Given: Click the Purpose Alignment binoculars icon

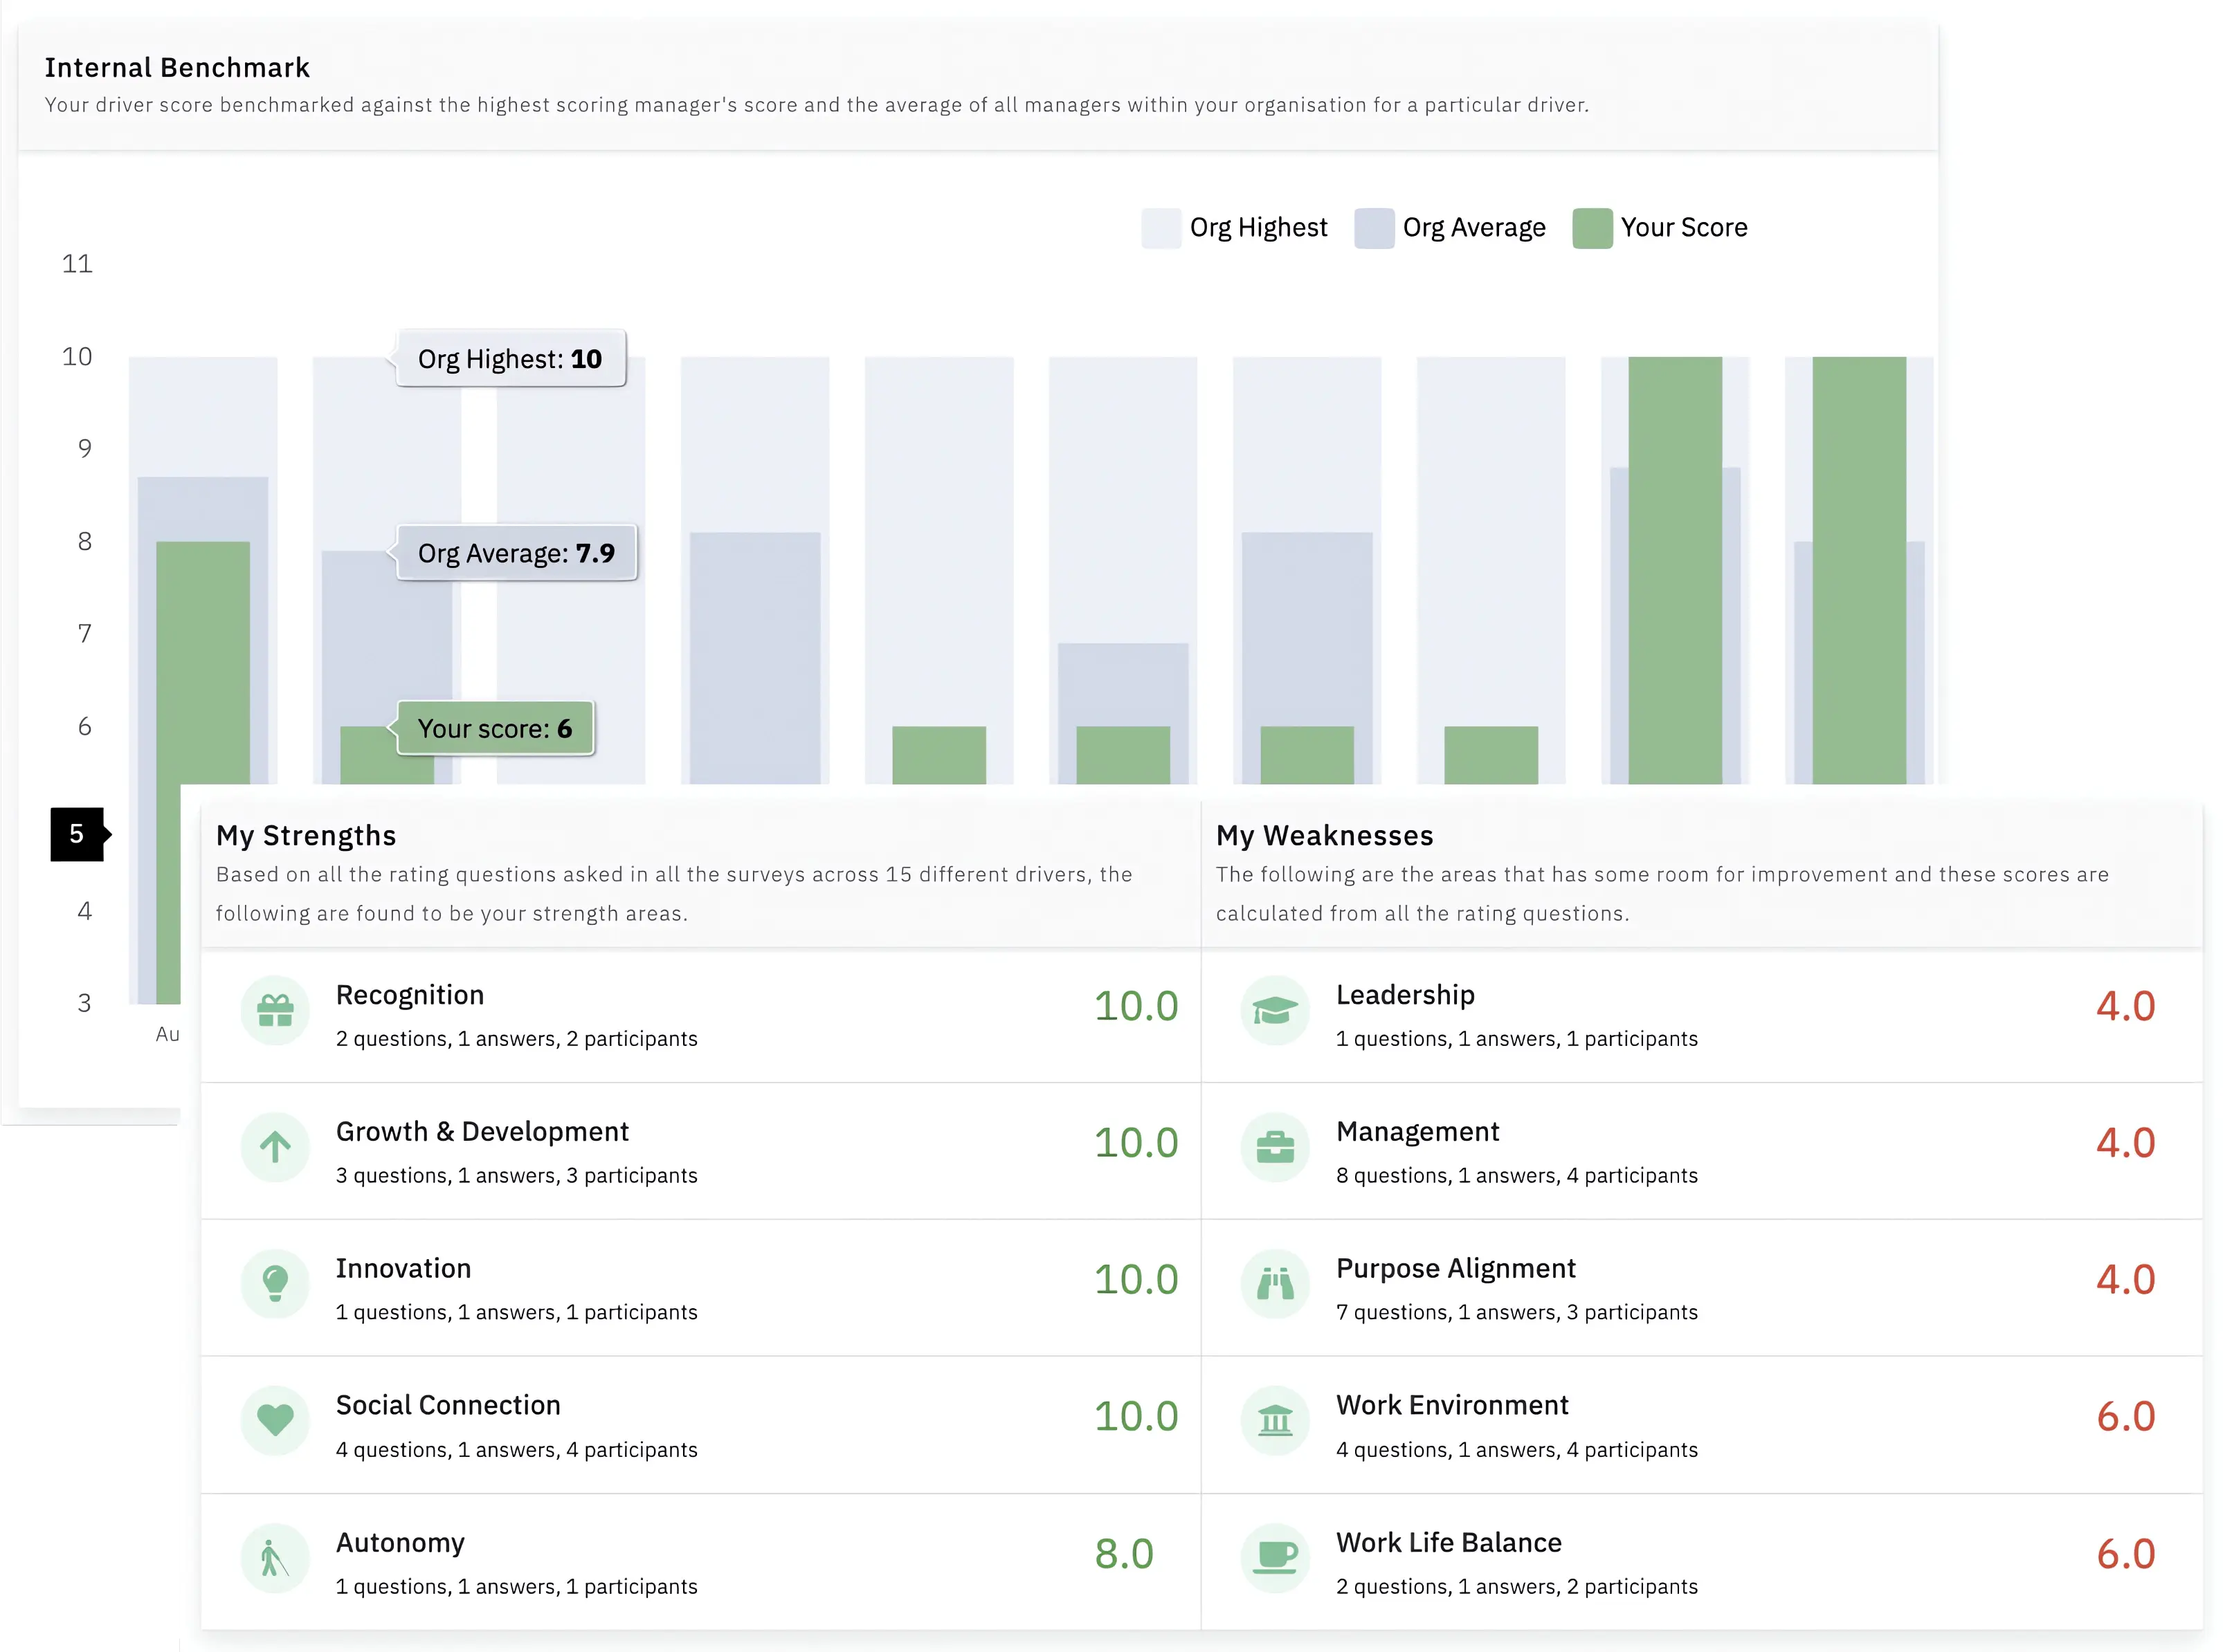Looking at the screenshot, I should (x=1275, y=1284).
